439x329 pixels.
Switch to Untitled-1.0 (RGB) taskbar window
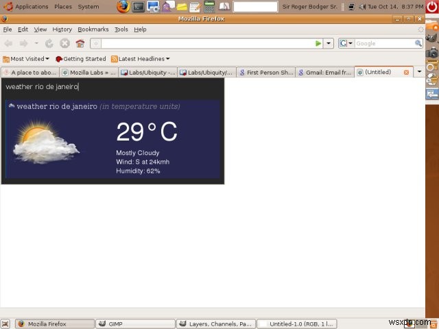pyautogui.click(x=297, y=324)
